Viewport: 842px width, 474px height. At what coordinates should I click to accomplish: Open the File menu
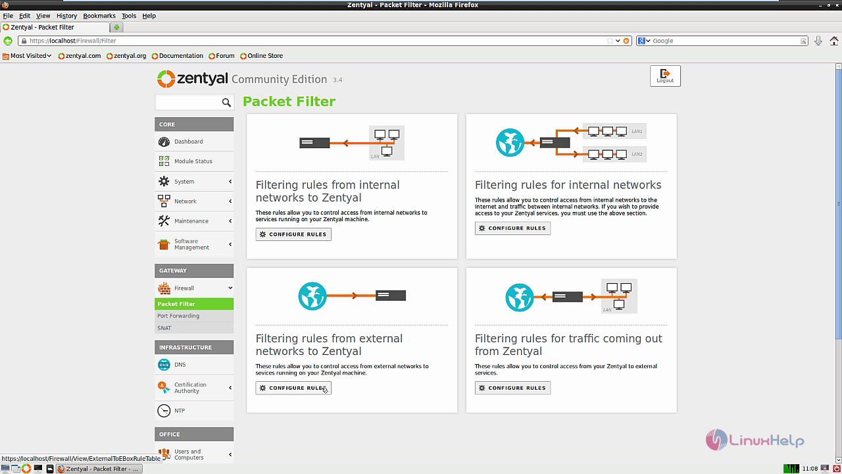8,16
